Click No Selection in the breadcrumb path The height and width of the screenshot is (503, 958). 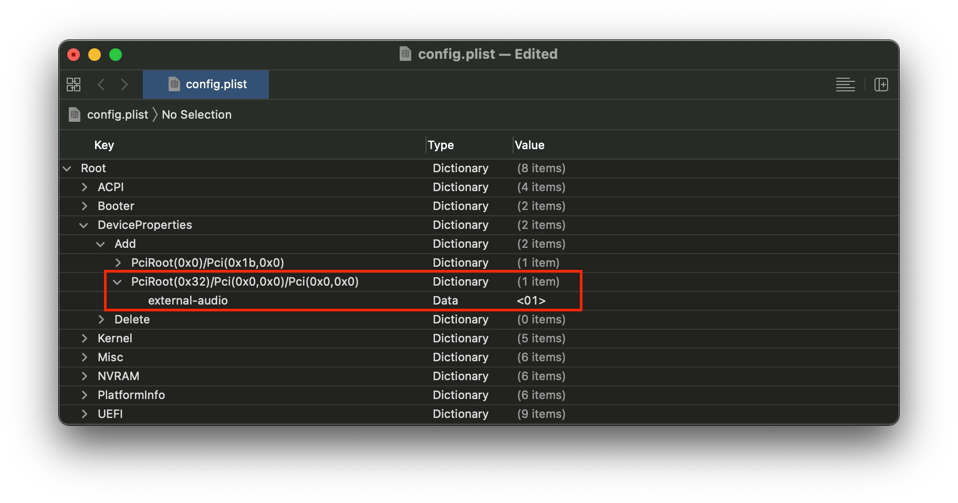[196, 114]
